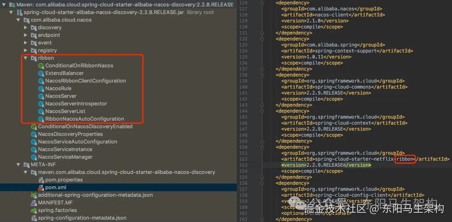
Task: Expand the registry package
Action: click(26, 50)
